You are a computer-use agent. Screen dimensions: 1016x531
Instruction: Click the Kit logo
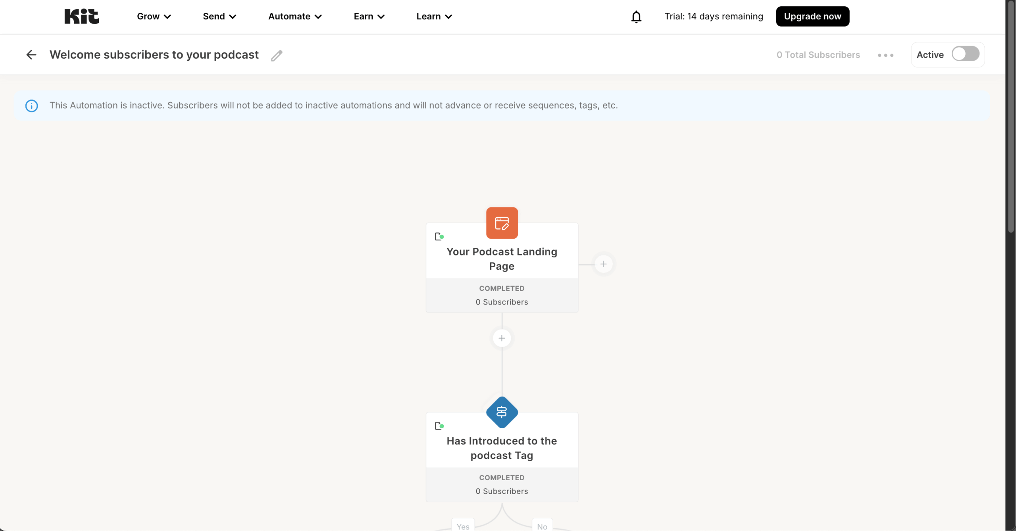pos(82,16)
